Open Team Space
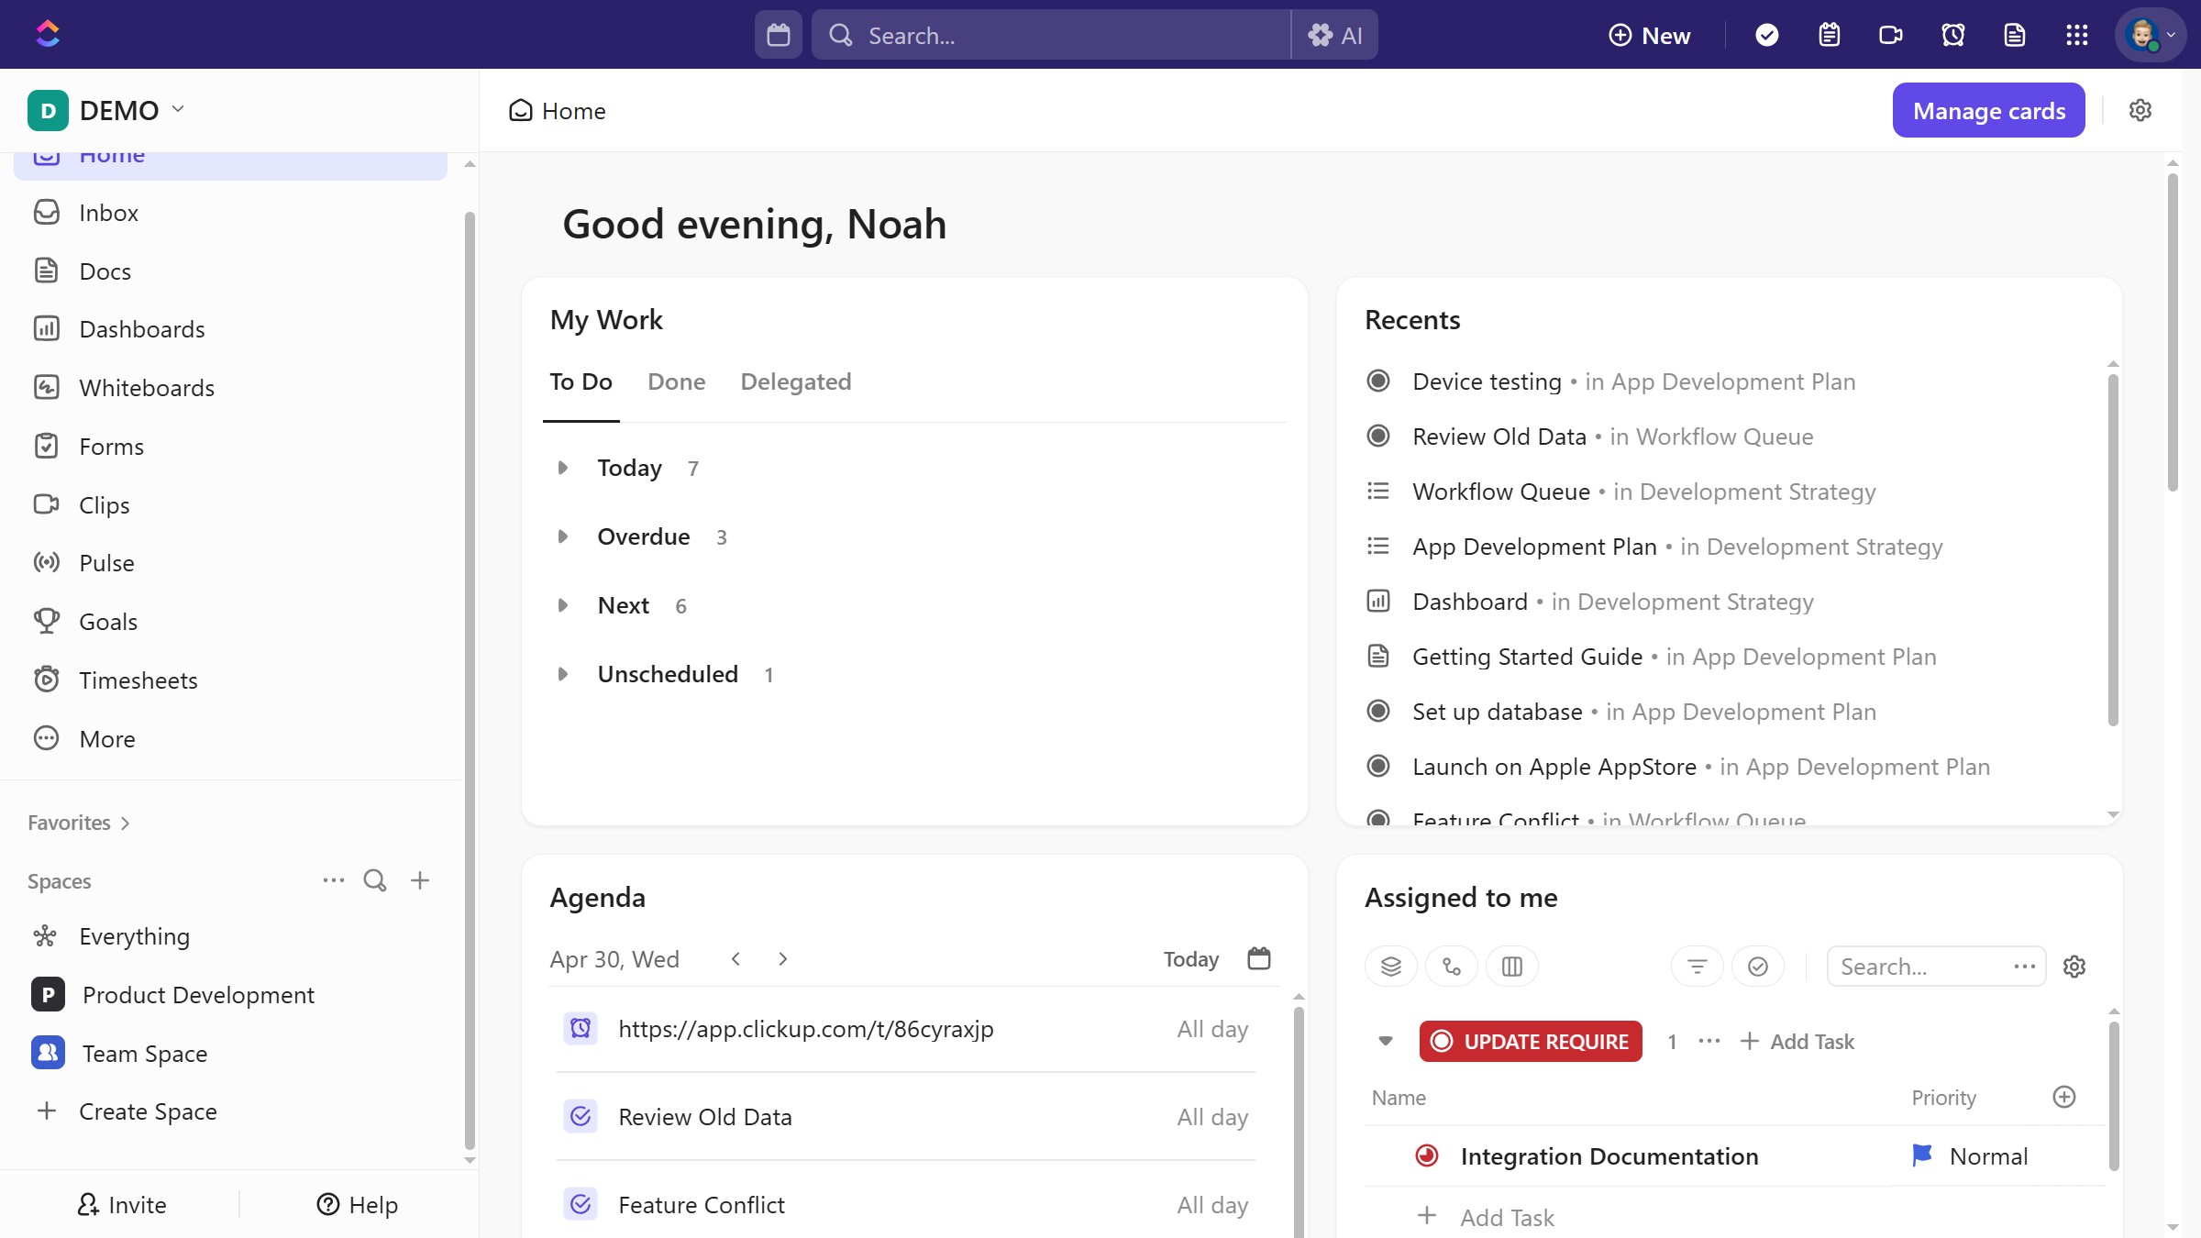Screen dimensions: 2201x1238 [229, 1054]
